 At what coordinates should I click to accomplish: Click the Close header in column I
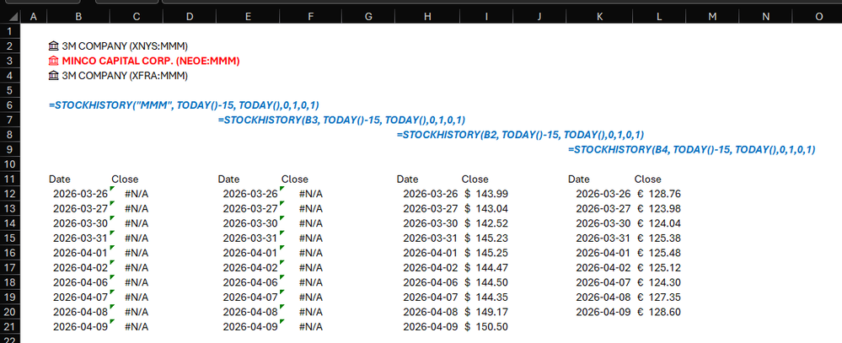coord(475,180)
